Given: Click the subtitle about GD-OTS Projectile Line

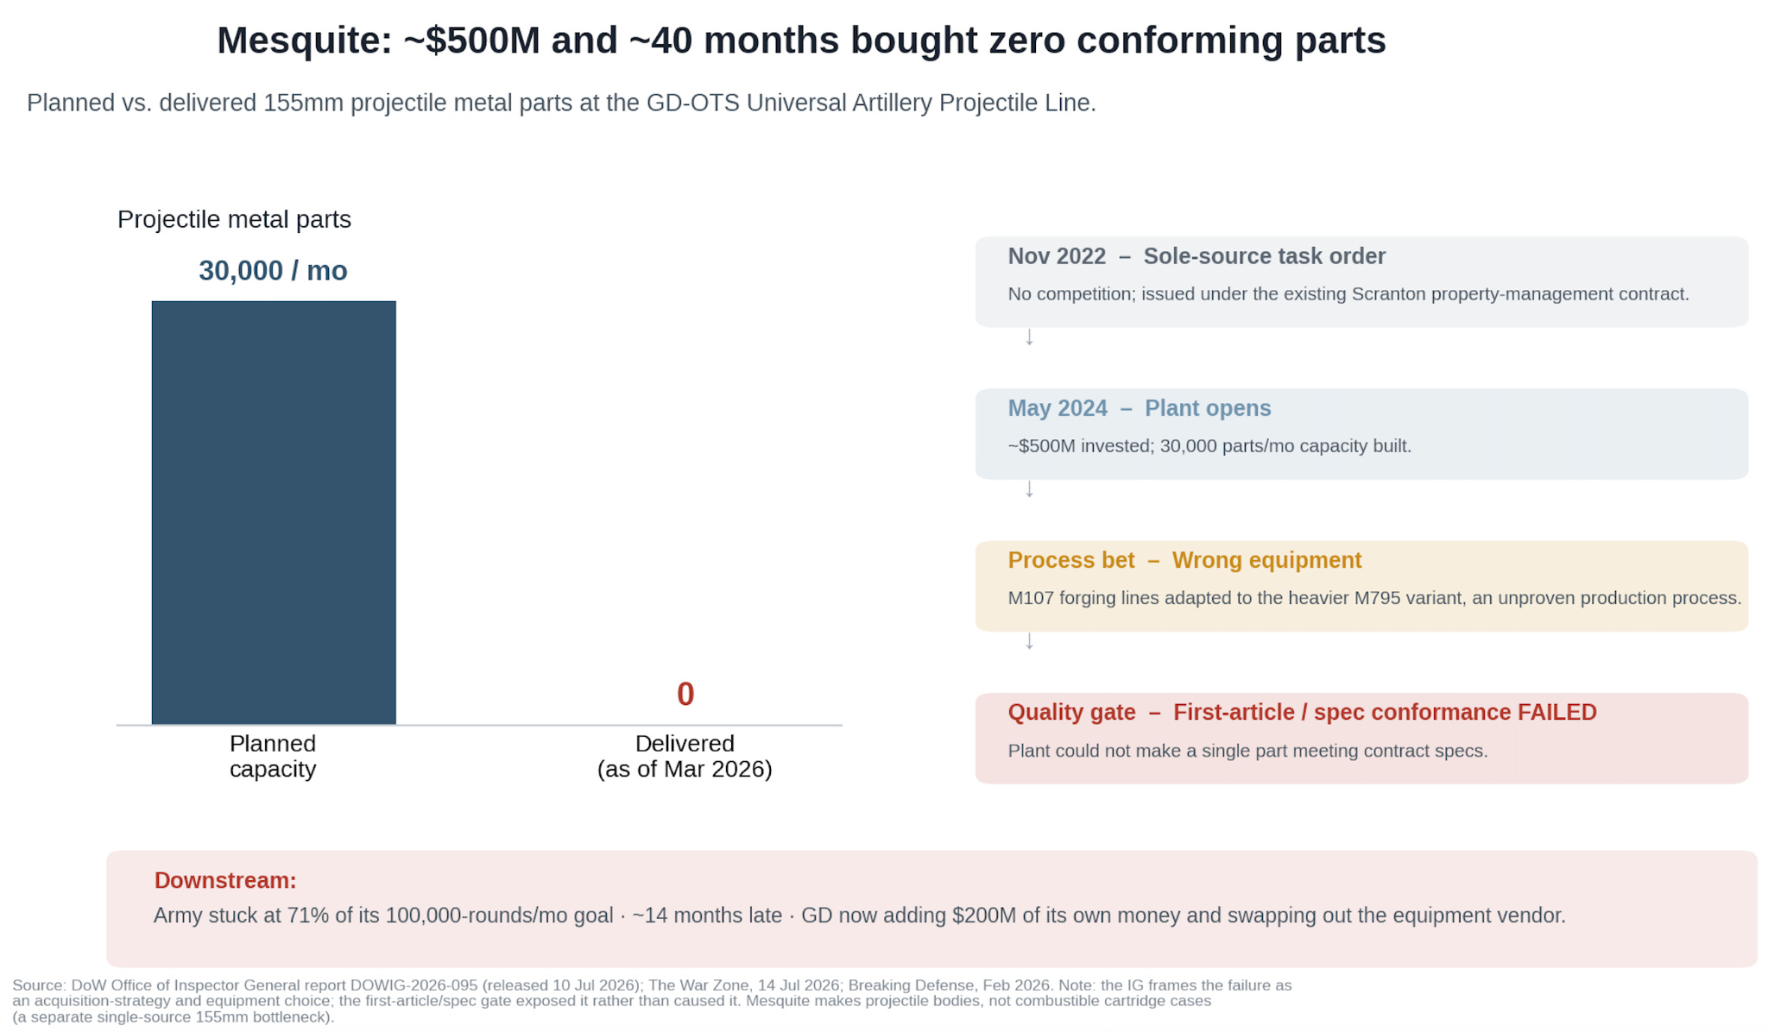Looking at the screenshot, I should (x=561, y=103).
